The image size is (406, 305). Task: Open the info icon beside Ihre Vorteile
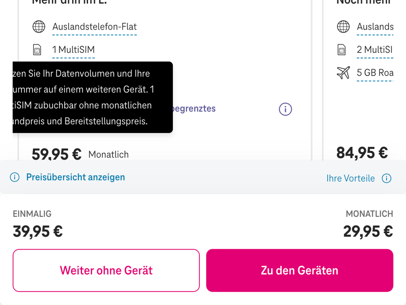pyautogui.click(x=387, y=178)
